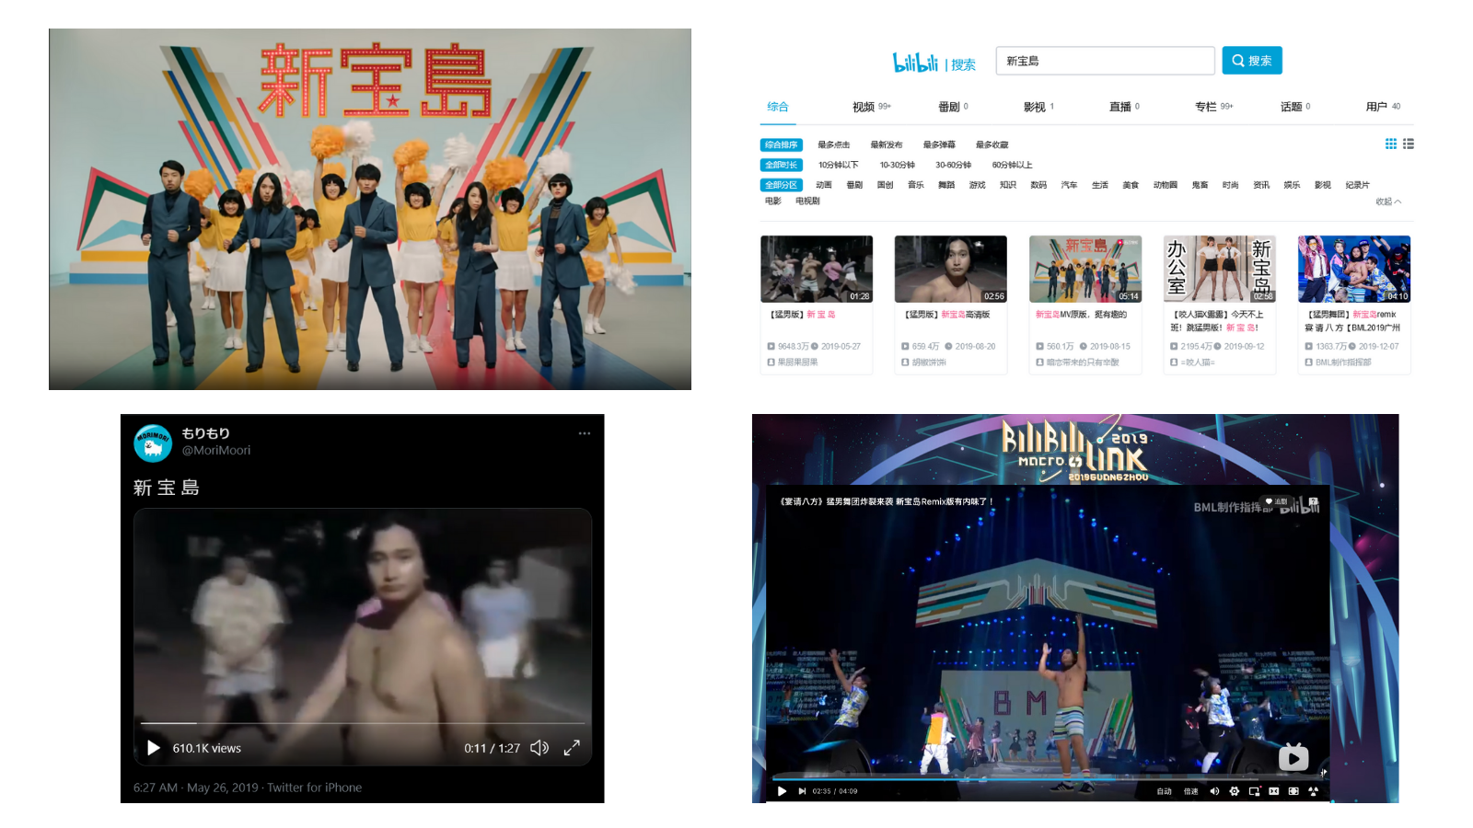
Task: Click the bilibili player volume icon
Action: point(1214,791)
